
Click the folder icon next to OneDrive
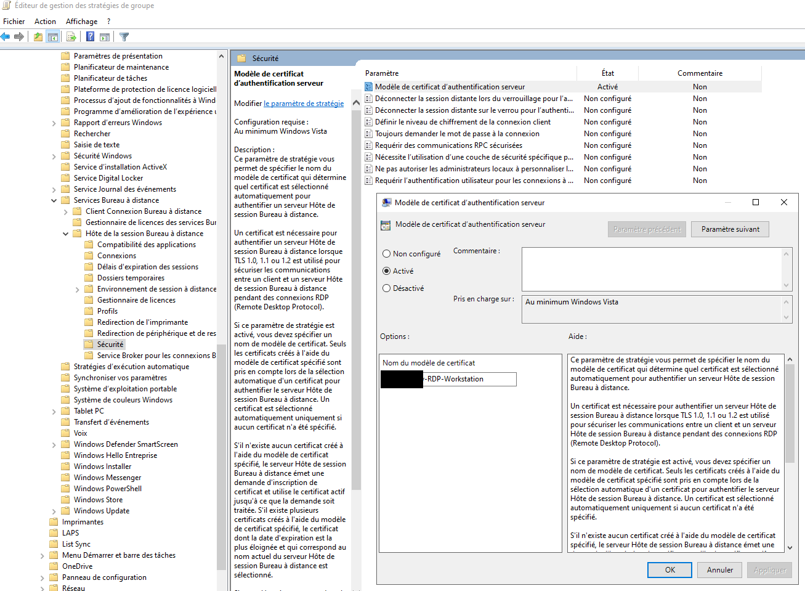(x=54, y=566)
